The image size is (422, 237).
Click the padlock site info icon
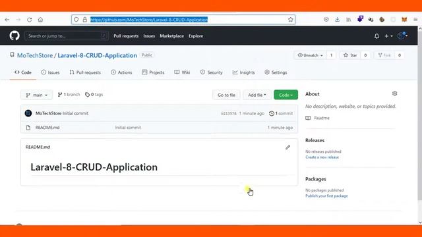pos(85,20)
